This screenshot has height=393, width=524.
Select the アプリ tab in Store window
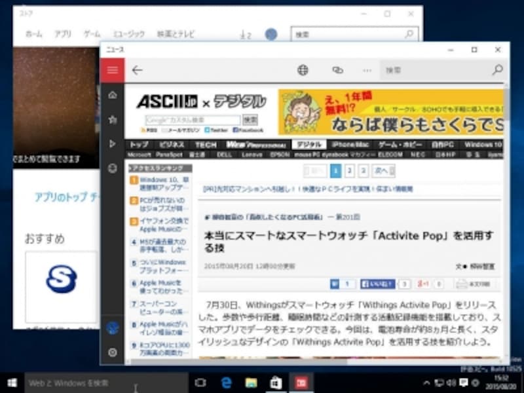(x=63, y=34)
